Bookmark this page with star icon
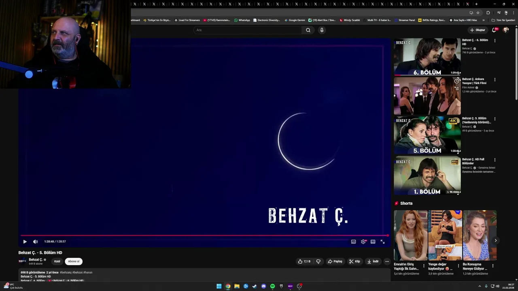This screenshot has height=291, width=518. (x=478, y=13)
